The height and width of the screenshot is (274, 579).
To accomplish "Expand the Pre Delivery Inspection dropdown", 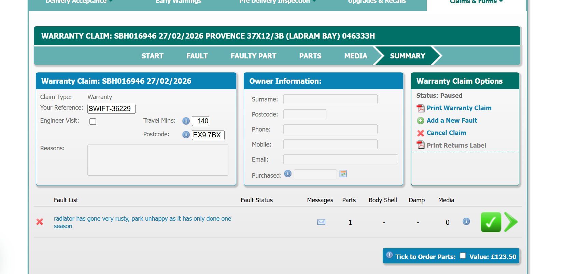I will point(277,2).
